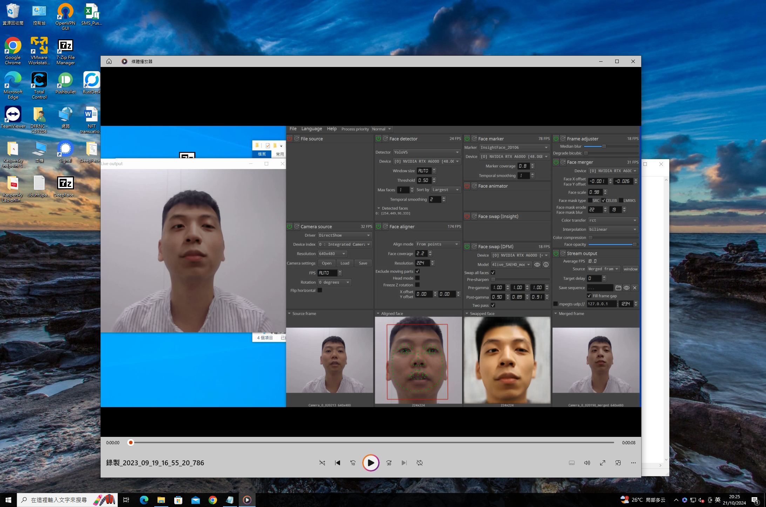Viewport: 766px width, 507px height.
Task: Select the DFRNC-C59204 folder icon
Action: coord(39,120)
